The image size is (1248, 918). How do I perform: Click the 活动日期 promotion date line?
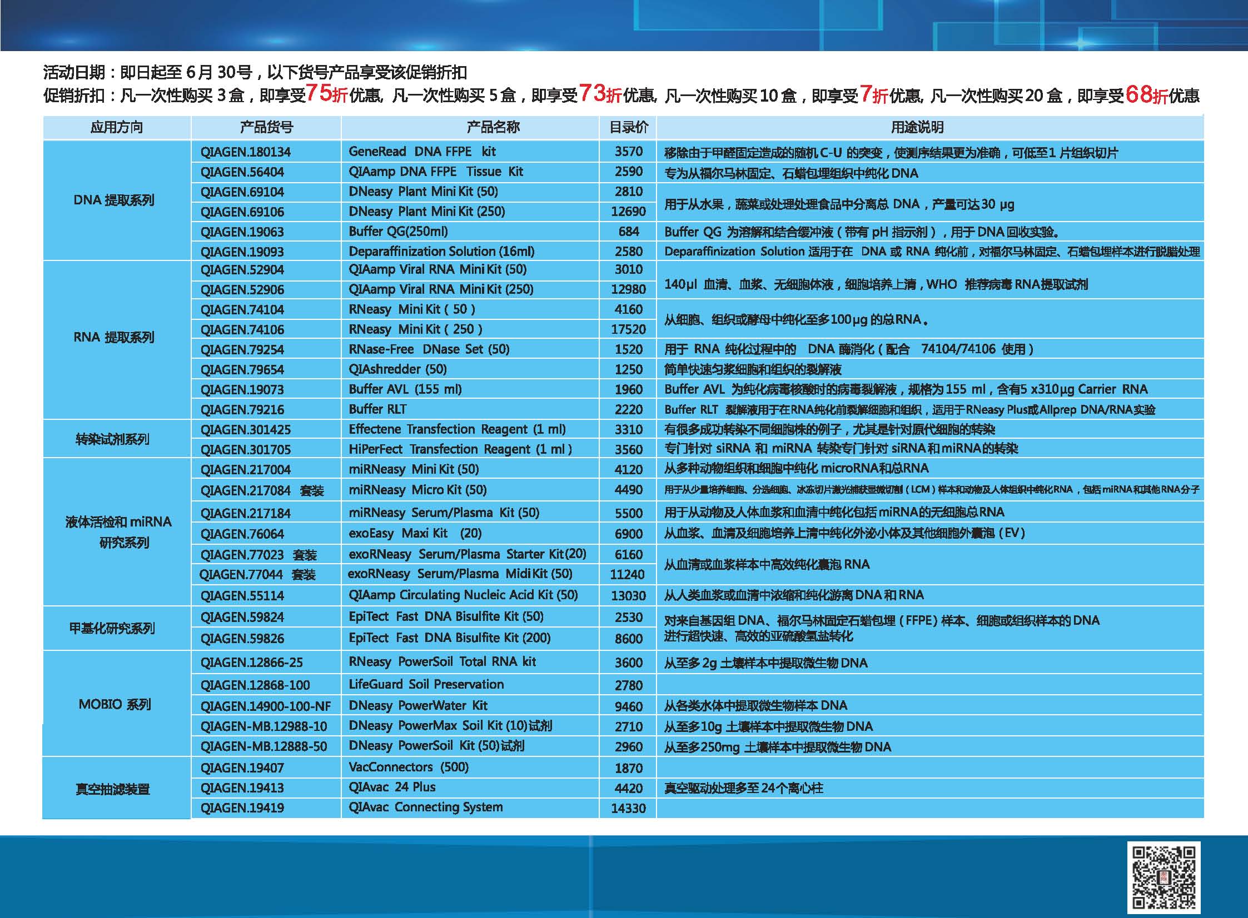pos(255,72)
